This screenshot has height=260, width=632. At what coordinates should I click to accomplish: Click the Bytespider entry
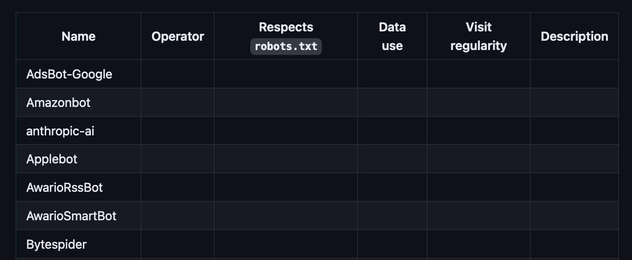56,244
